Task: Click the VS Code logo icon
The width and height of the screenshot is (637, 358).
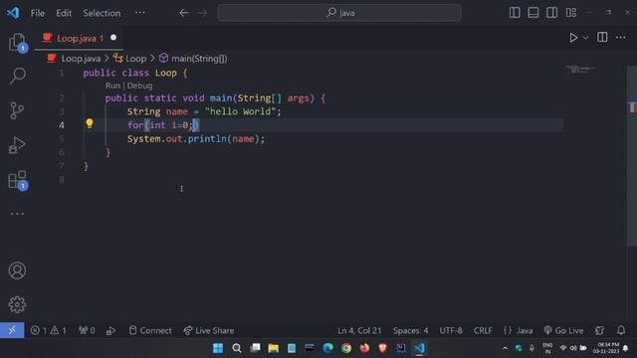Action: click(x=13, y=13)
